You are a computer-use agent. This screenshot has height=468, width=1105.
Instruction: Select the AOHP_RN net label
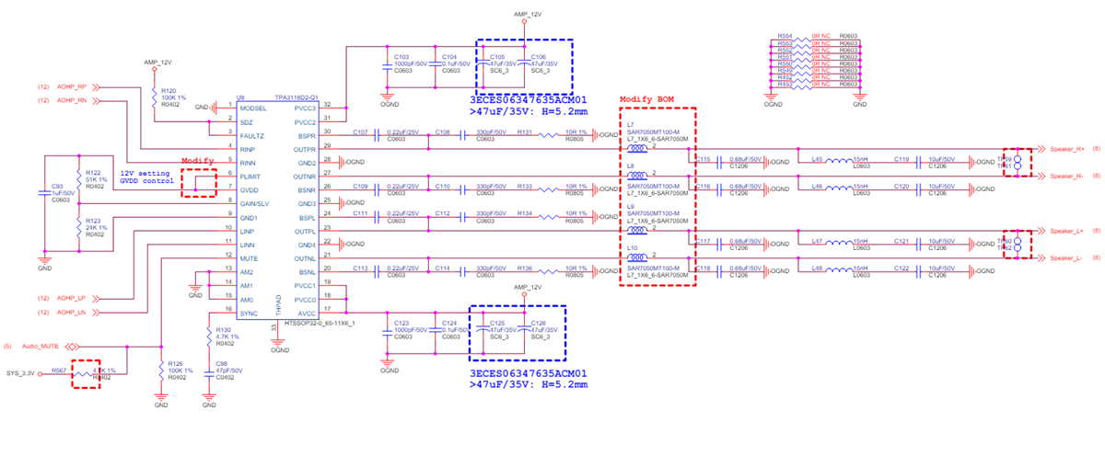tap(71, 99)
